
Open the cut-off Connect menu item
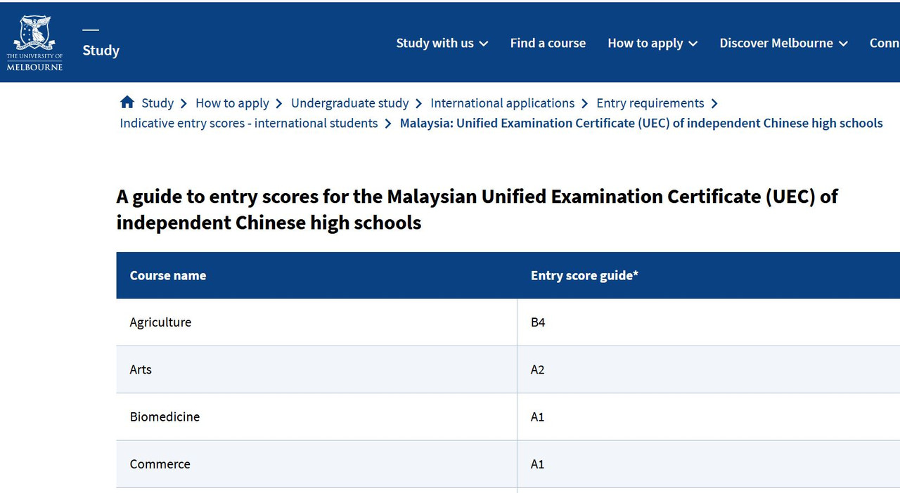click(x=885, y=43)
